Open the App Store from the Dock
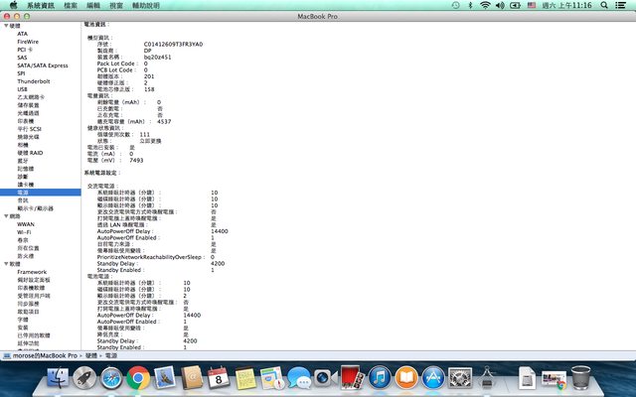This screenshot has height=397, width=636. [x=432, y=377]
